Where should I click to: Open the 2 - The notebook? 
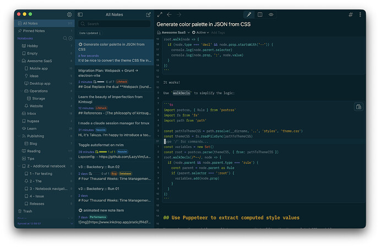(45, 181)
